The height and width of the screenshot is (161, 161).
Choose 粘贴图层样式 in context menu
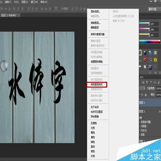97,84
